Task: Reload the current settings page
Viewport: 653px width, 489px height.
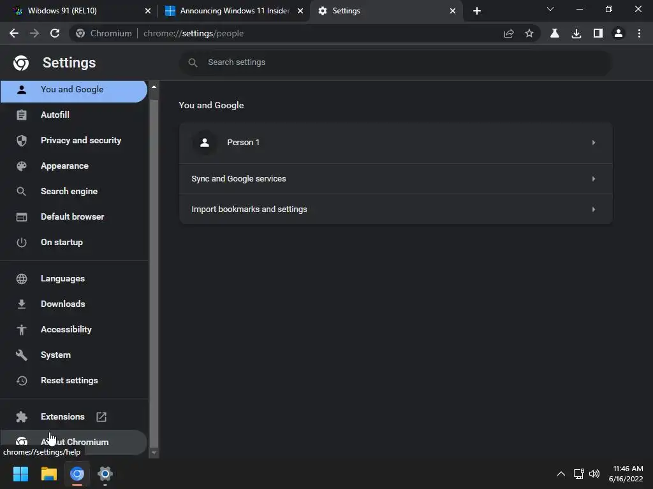Action: [55, 33]
